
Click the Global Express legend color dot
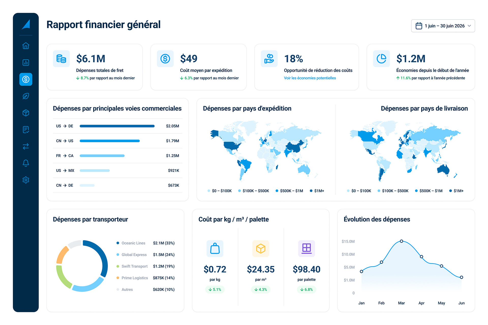point(118,255)
